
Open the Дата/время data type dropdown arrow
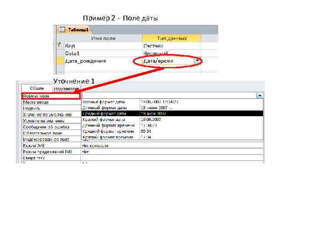[197, 61]
